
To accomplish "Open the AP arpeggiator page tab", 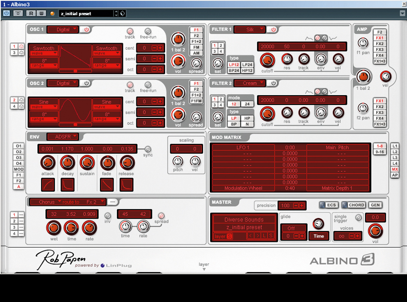I will click(395, 175).
